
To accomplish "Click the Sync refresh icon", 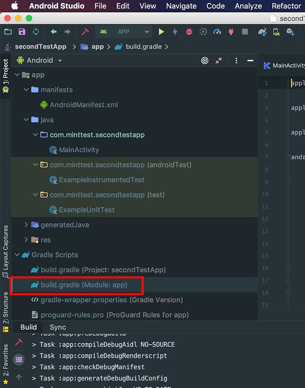I will coord(36,32).
